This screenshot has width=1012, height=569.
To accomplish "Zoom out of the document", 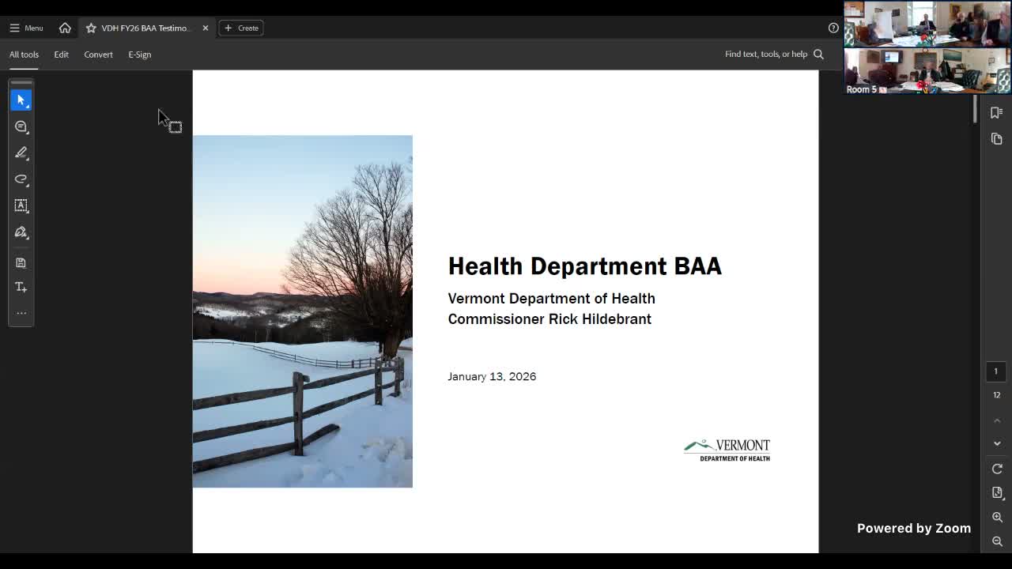I will pyautogui.click(x=997, y=541).
